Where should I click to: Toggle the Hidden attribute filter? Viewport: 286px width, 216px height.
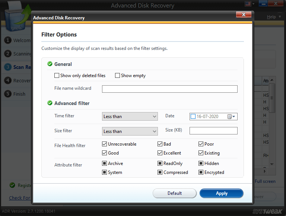[x=201, y=163]
